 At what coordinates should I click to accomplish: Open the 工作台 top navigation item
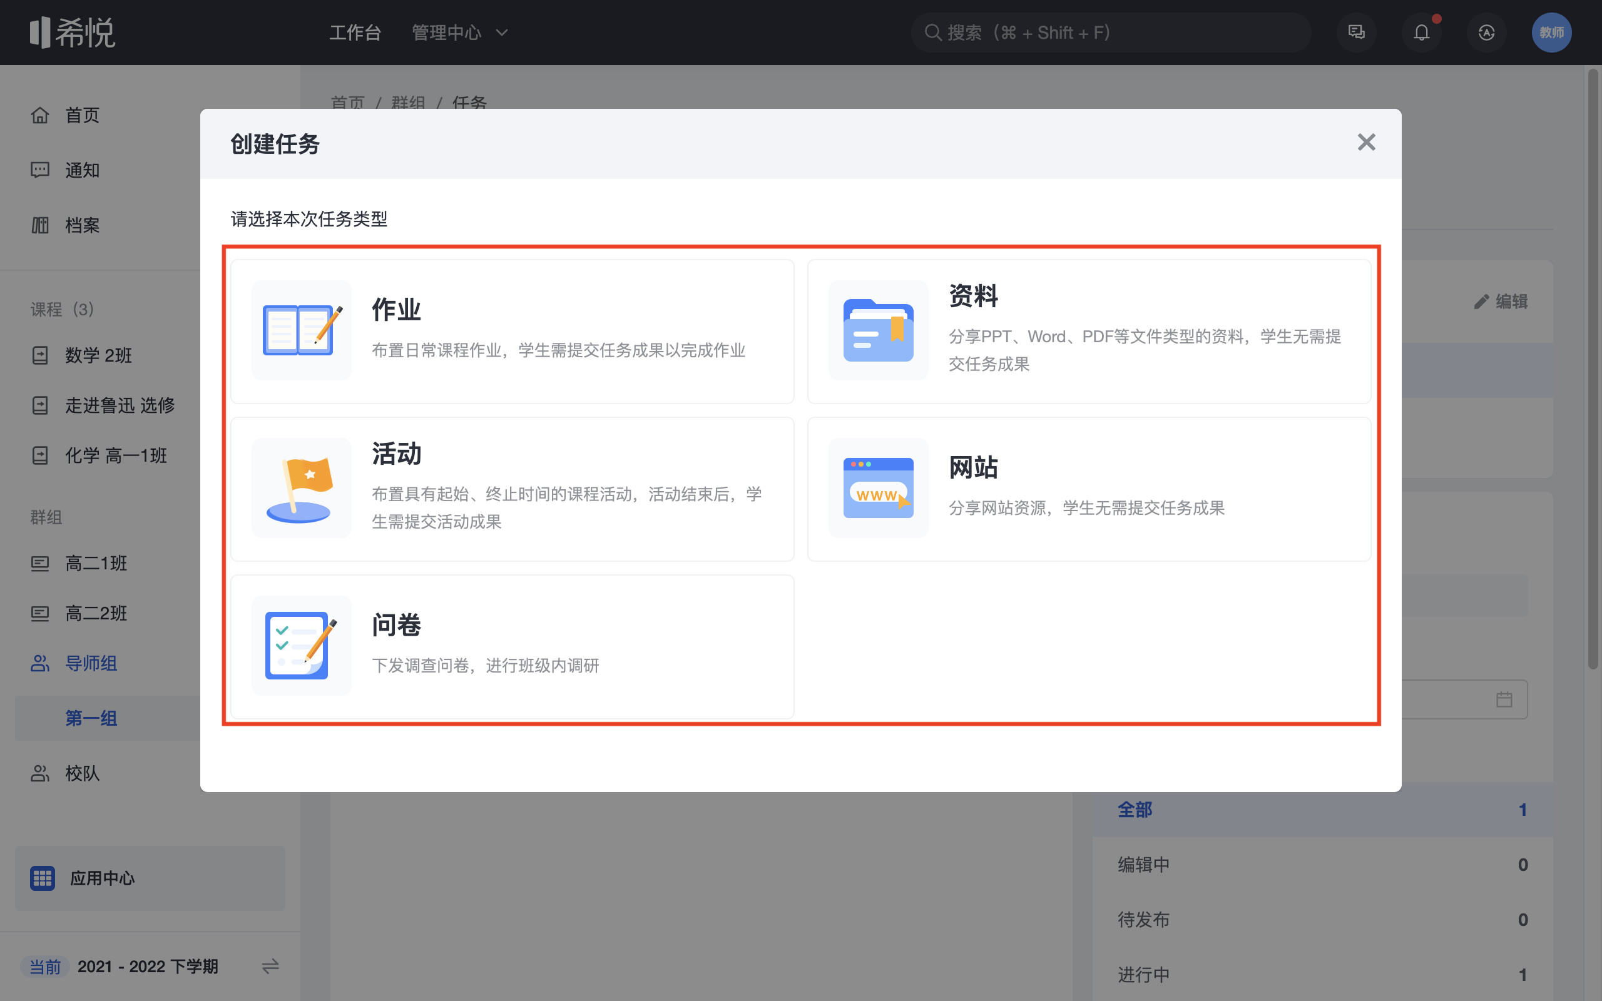click(x=355, y=33)
